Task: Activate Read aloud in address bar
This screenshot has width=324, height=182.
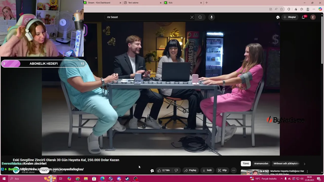Action: pos(276,9)
